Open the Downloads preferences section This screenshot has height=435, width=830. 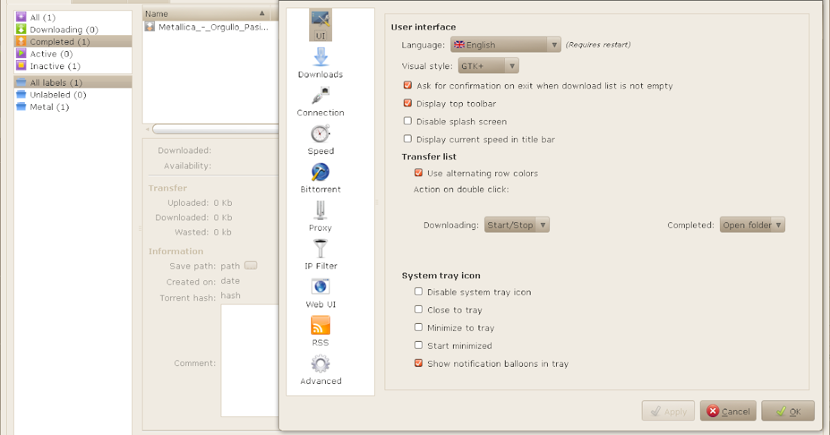(320, 63)
